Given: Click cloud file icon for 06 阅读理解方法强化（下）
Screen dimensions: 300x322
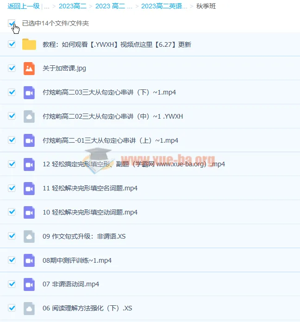Looking at the screenshot, I should click(x=29, y=308).
